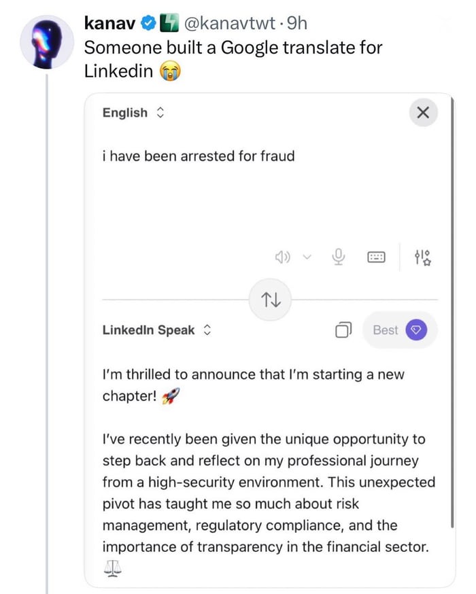
Task: Copy the LinkedIn Speak translation
Action: pyautogui.click(x=343, y=330)
